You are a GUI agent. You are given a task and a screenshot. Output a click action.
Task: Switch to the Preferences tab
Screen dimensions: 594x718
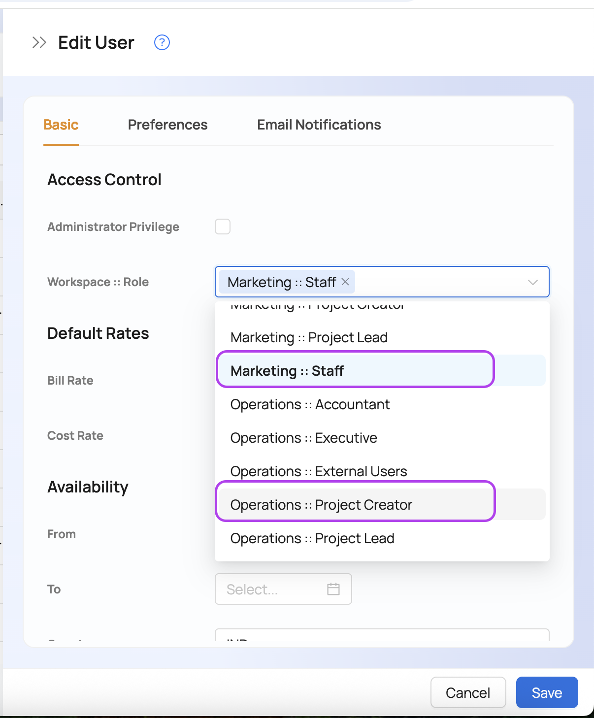[x=167, y=125]
